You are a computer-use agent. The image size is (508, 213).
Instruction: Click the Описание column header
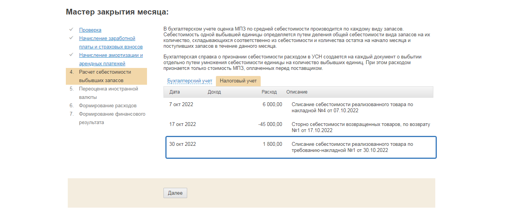[x=297, y=92]
